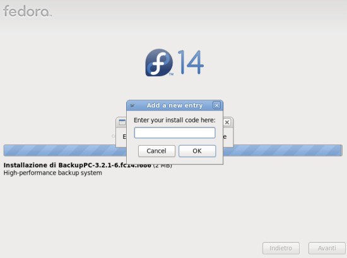The width and height of the screenshot is (347, 258).
Task: Go back with the Indietro button
Action: click(x=281, y=249)
